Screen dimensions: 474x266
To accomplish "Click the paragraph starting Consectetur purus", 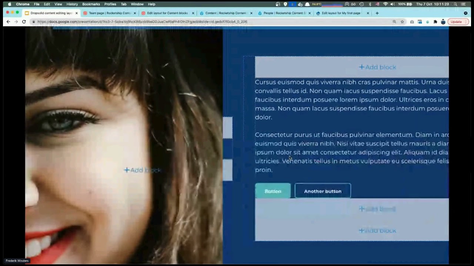I will click(x=352, y=152).
